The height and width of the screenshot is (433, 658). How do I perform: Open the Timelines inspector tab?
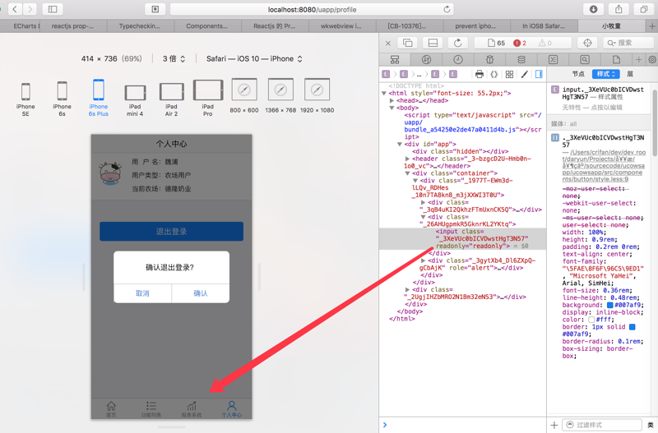click(x=458, y=59)
